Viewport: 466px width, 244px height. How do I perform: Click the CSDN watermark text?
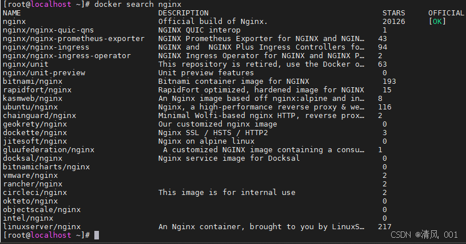click(424, 235)
